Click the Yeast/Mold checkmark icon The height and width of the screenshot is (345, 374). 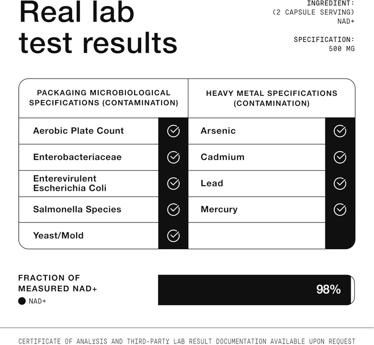(x=173, y=236)
